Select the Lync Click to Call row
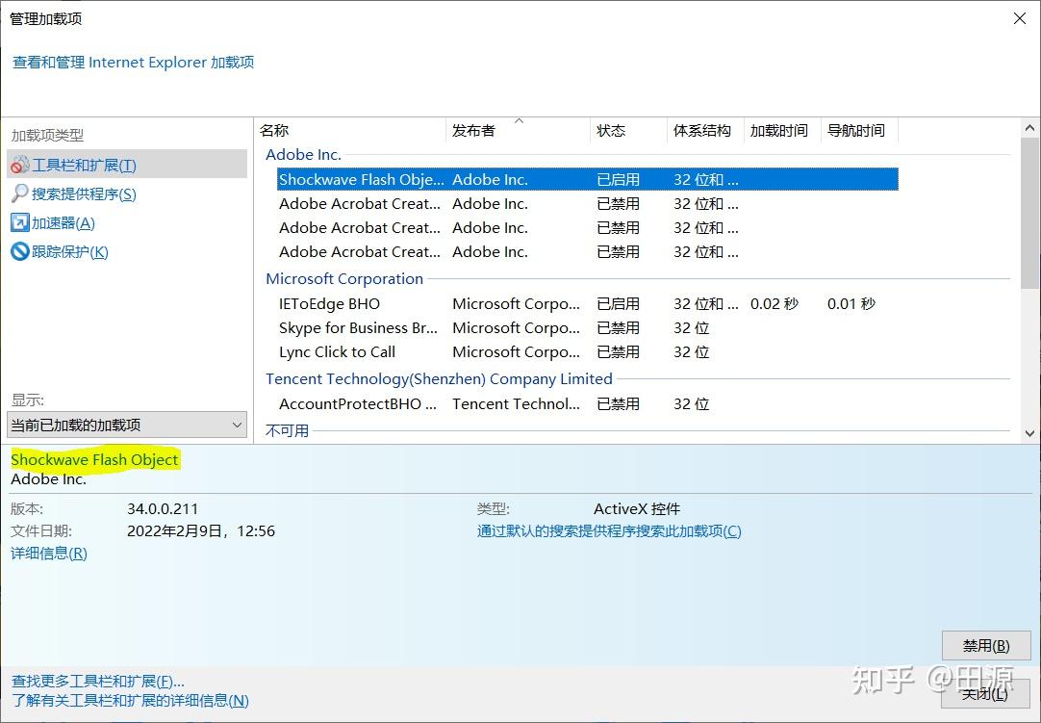 (x=588, y=351)
